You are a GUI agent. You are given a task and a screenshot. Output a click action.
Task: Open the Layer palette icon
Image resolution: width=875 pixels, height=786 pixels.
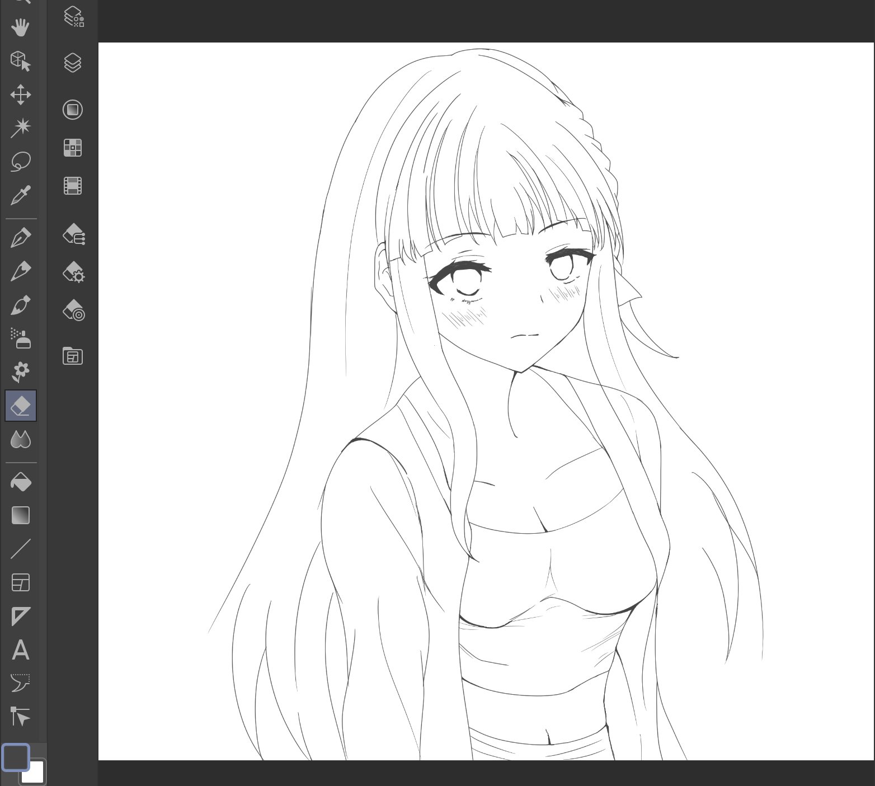point(73,63)
